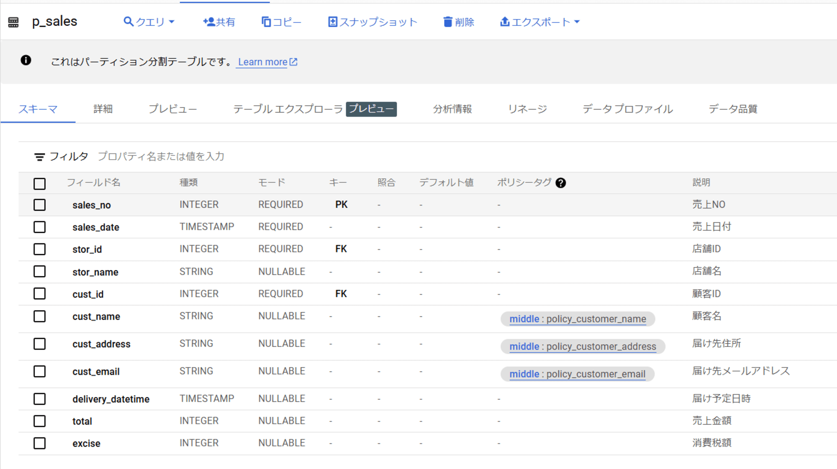Select the middle:policy_customer_name policy tag

pyautogui.click(x=577, y=319)
